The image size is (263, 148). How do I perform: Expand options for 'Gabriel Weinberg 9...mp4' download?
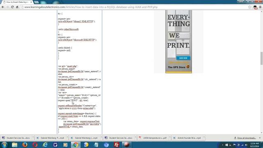67,138
